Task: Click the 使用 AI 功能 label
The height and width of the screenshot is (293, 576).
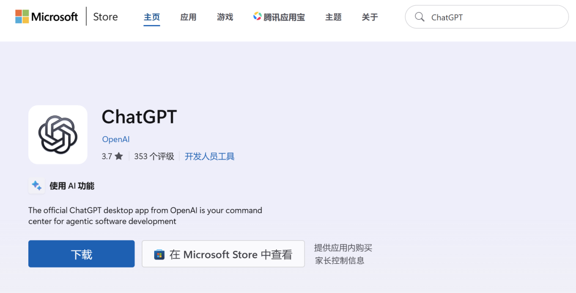Action: [72, 186]
